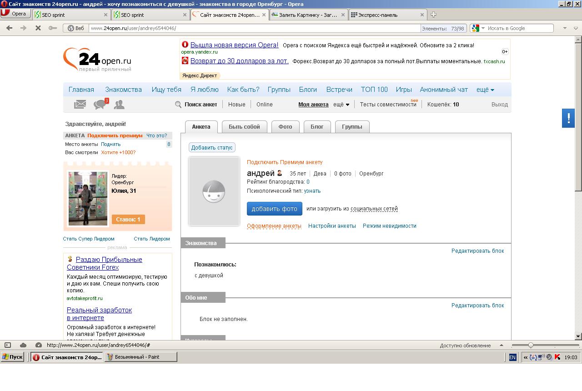Click the default avatar placeholder image
The image size is (582, 391).
(214, 191)
